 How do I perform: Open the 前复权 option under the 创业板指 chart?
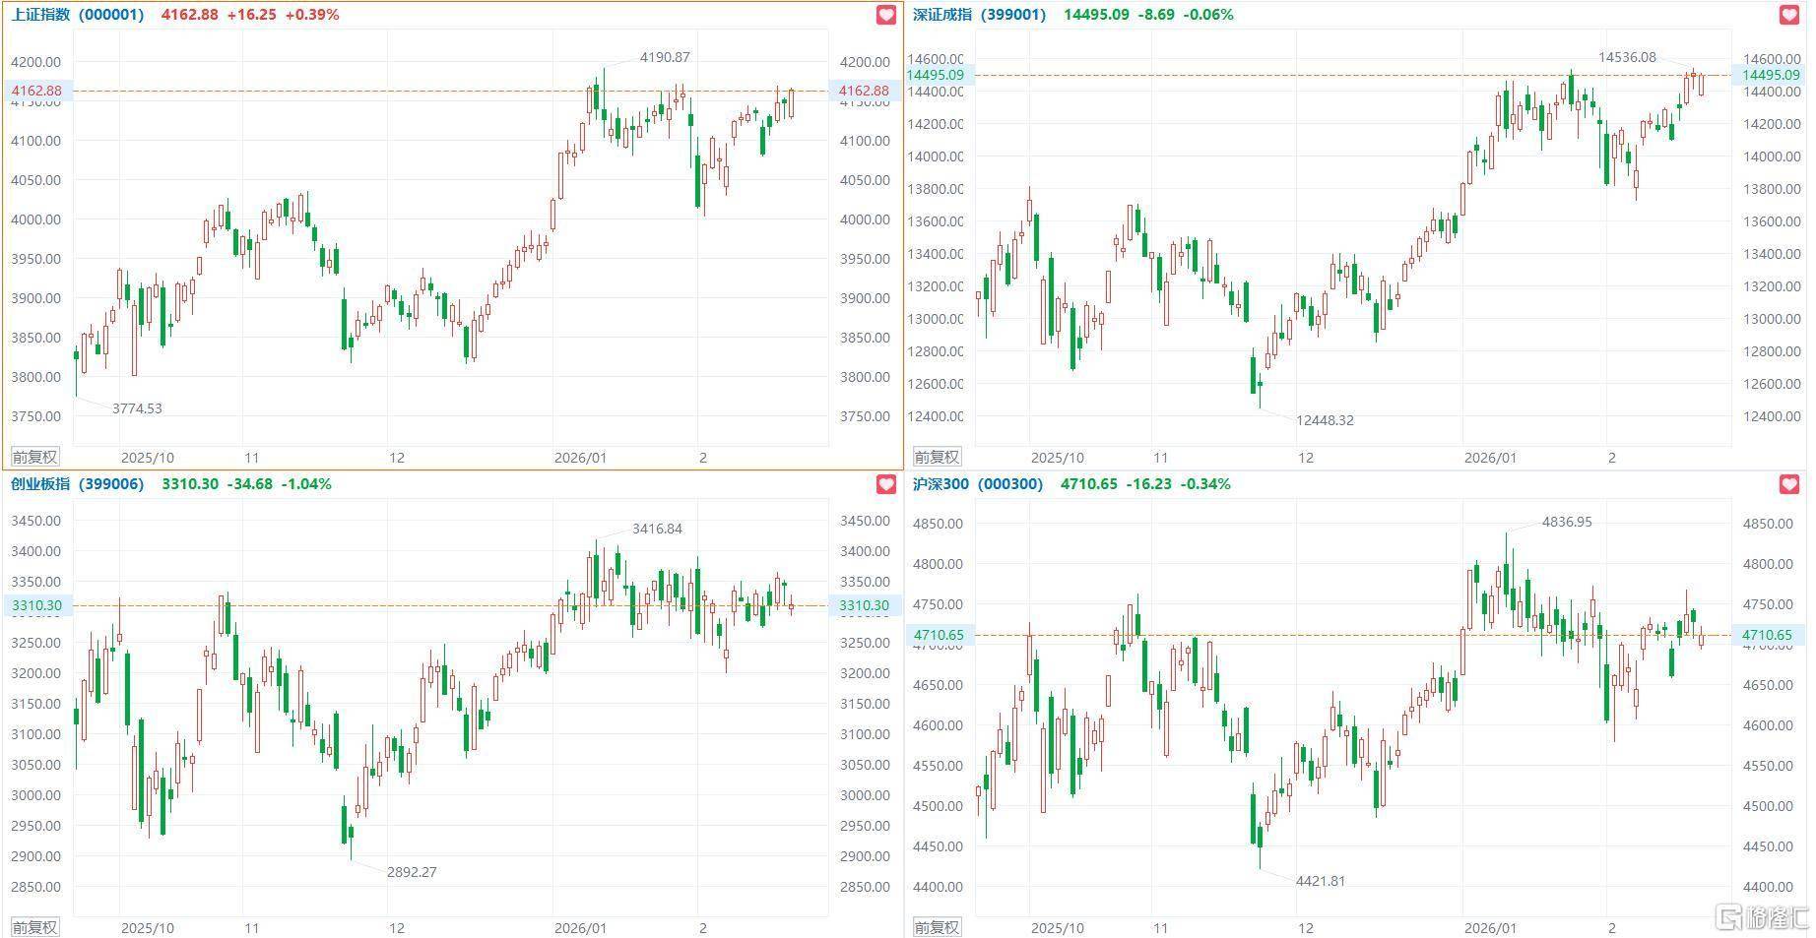(x=34, y=927)
